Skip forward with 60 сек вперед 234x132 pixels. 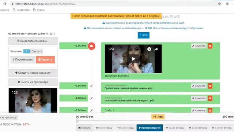tap(198, 128)
